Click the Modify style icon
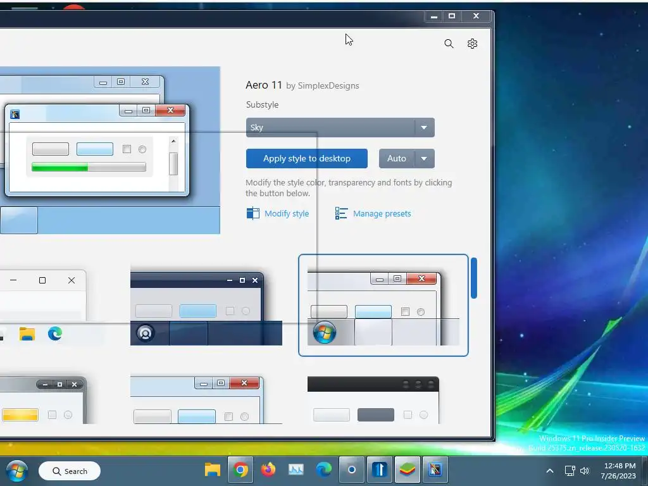Screen dimensions: 648x486 pyautogui.click(x=253, y=213)
